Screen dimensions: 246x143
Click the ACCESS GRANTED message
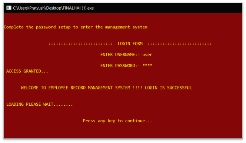tap(27, 71)
